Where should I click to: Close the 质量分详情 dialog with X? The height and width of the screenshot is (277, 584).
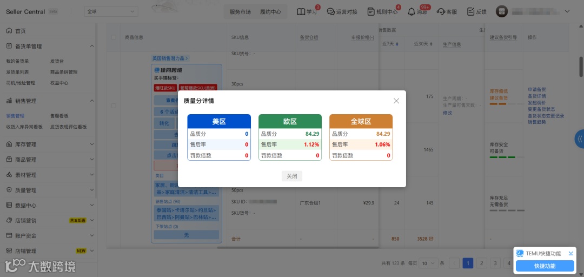pyautogui.click(x=396, y=101)
